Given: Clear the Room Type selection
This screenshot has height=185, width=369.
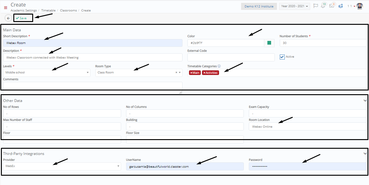Looking at the screenshot, I should pyautogui.click(x=176, y=73).
